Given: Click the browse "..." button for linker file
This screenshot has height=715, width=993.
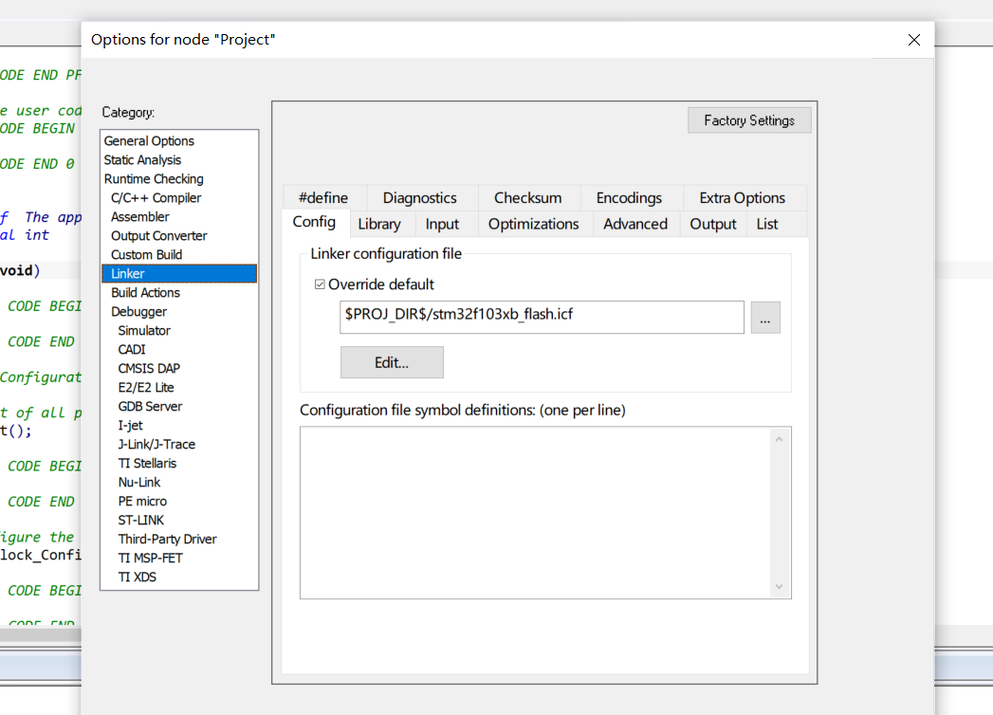Looking at the screenshot, I should [765, 318].
